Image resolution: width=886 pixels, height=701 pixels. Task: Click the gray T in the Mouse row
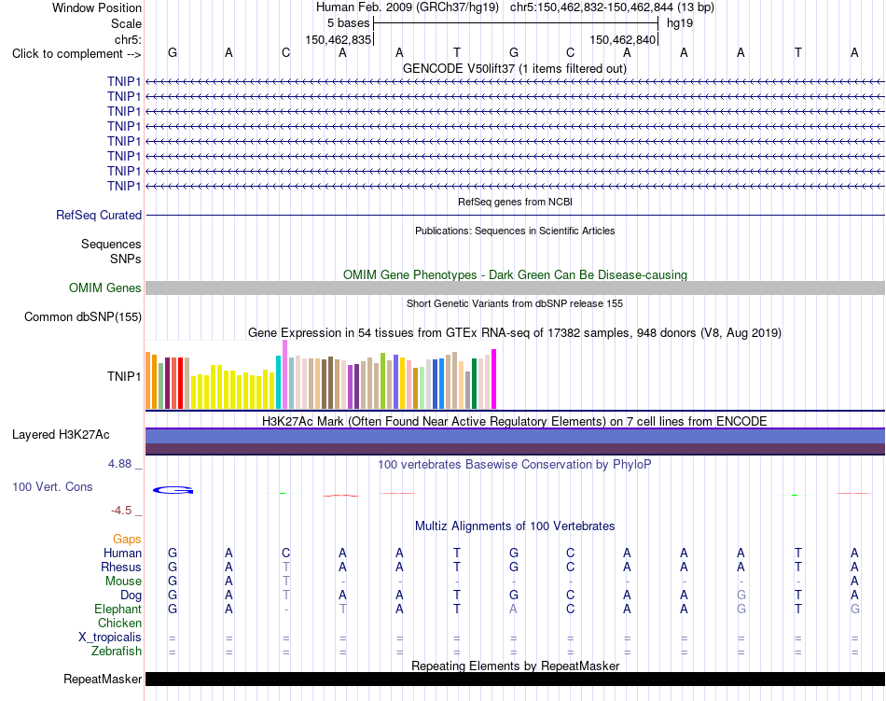(x=286, y=582)
